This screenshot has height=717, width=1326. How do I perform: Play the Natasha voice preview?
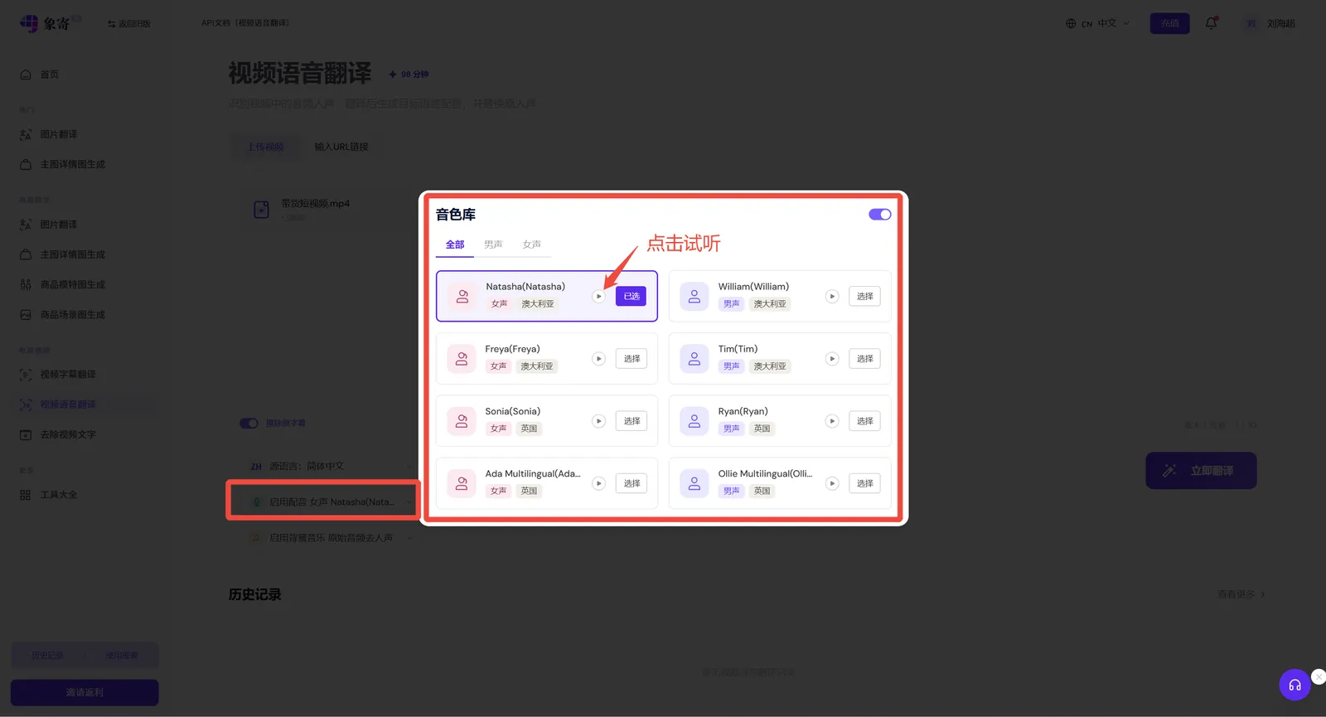598,296
